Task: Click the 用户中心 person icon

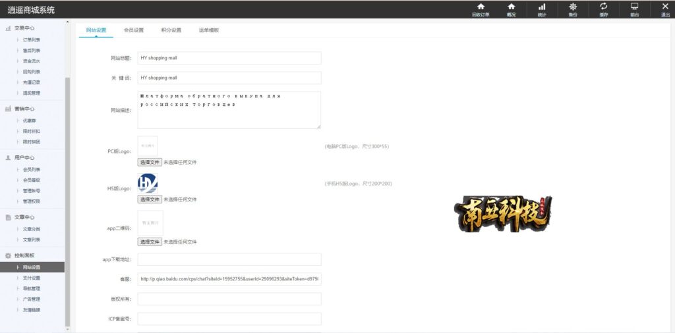Action: click(x=8, y=158)
